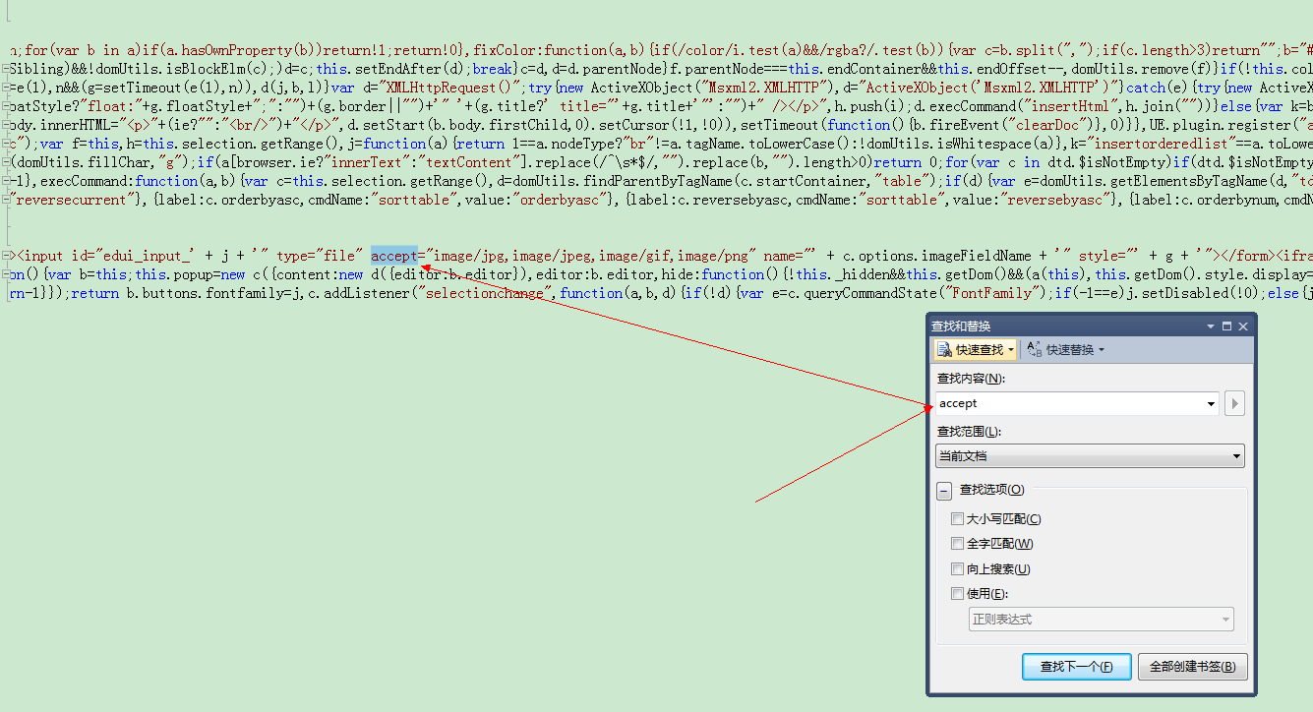
Task: Open the 正则表达式 dropdown
Action: [x=1102, y=620]
